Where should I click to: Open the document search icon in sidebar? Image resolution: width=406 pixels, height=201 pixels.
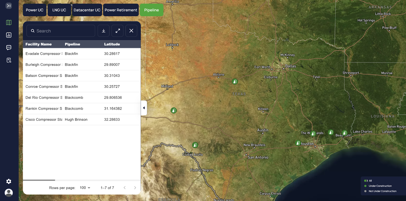coord(9,60)
